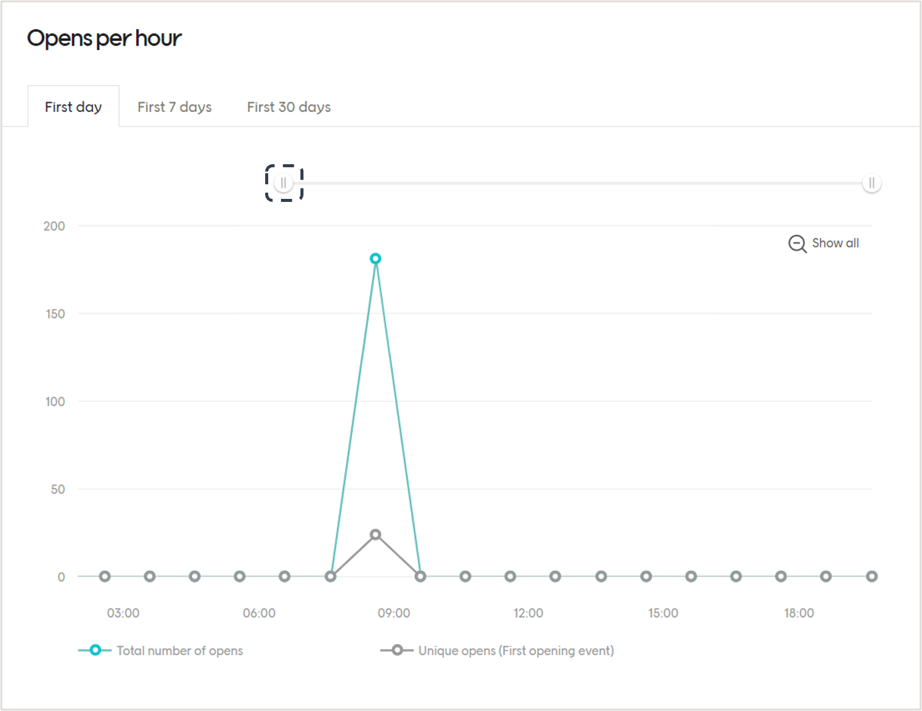Select the gray unique opens peak marker
922x711 pixels.
(x=375, y=534)
